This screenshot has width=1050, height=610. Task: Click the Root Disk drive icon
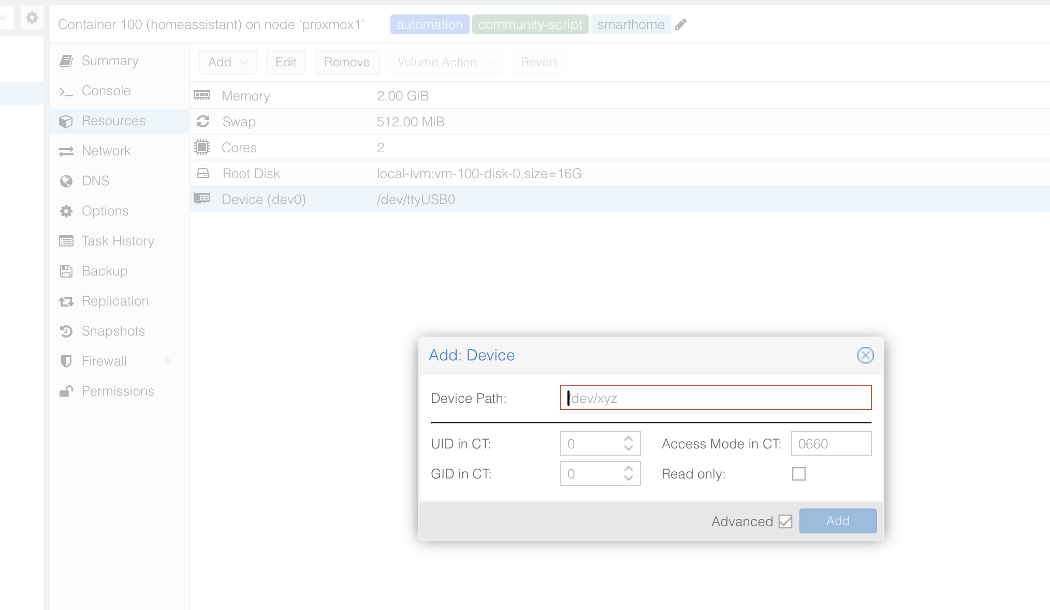pyautogui.click(x=202, y=173)
